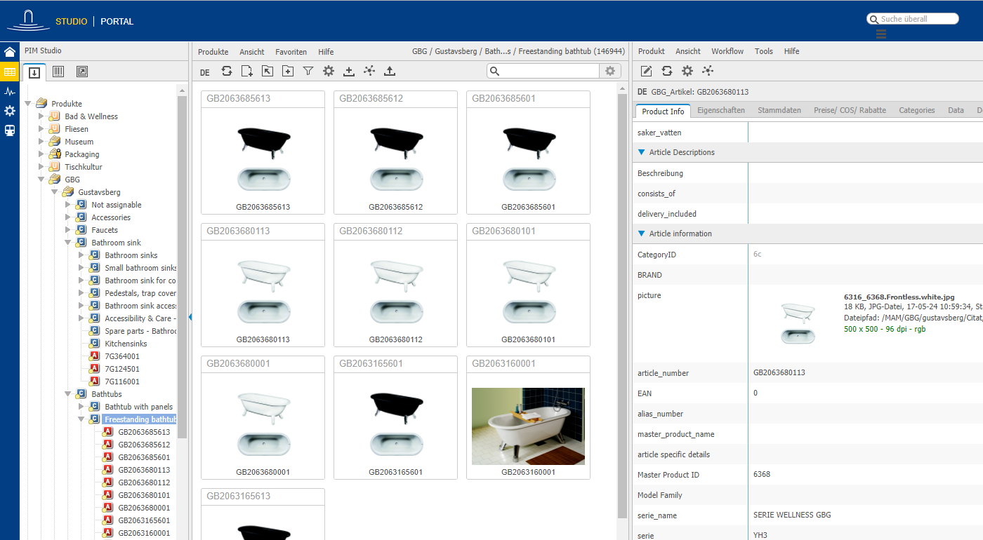Screen dimensions: 983x540
Task: Refresh the product list in center toolbar
Action: (x=227, y=71)
